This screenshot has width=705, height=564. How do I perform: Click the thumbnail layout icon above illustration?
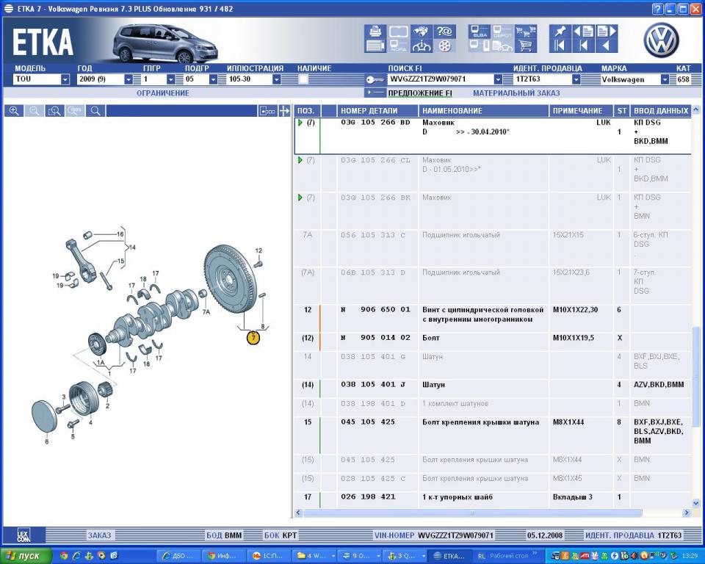[x=267, y=111]
